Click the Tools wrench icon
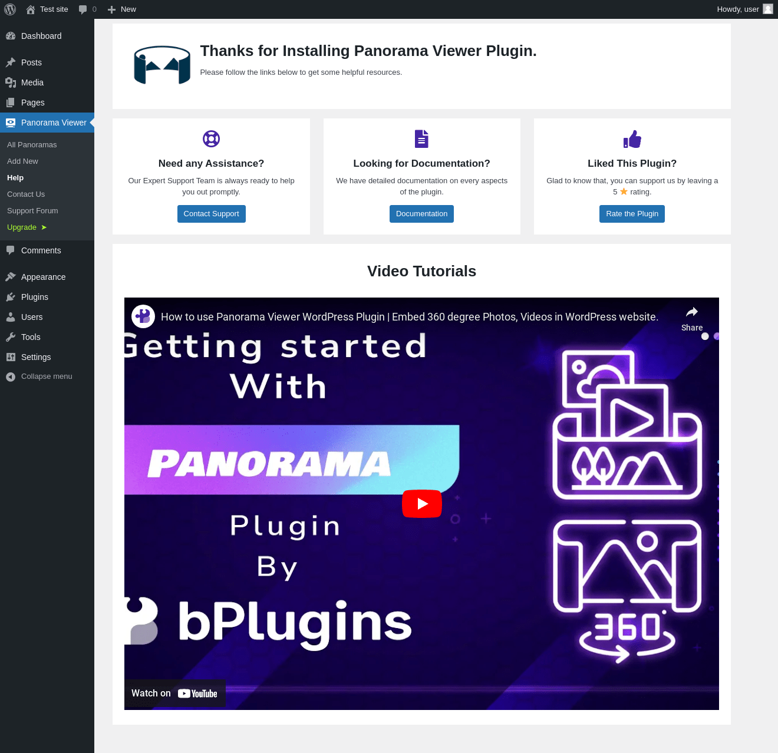Screen dimensions: 778x753 pos(11,337)
